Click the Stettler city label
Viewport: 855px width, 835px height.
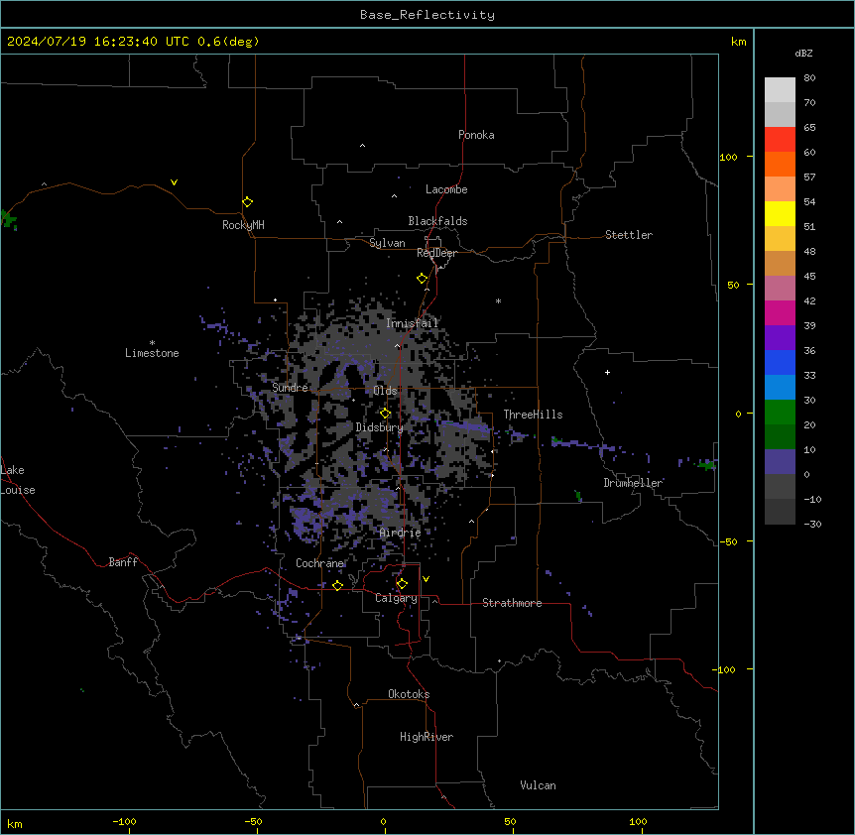tap(629, 235)
